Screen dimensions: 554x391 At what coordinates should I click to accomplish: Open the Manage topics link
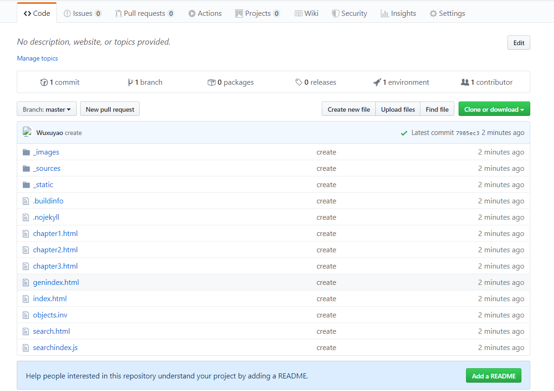pos(37,58)
